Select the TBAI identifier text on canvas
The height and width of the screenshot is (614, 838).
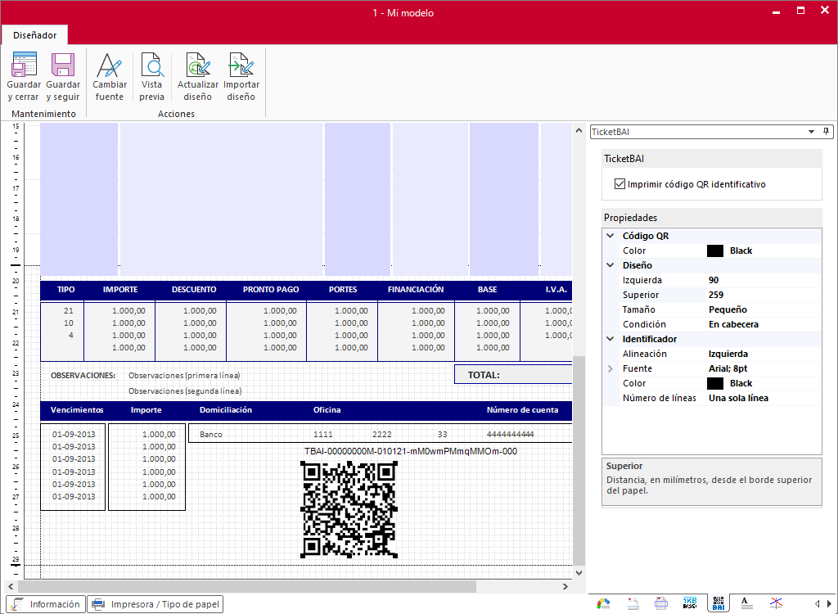click(x=411, y=451)
